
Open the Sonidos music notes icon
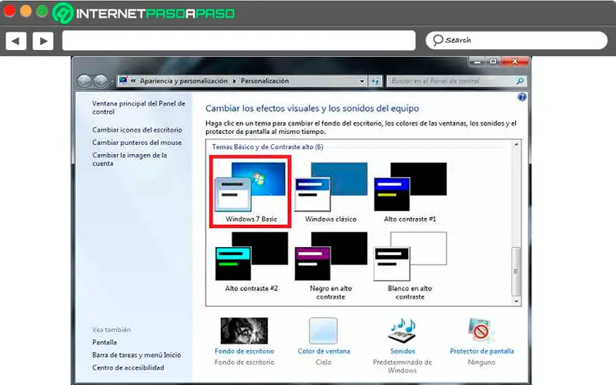click(x=402, y=331)
